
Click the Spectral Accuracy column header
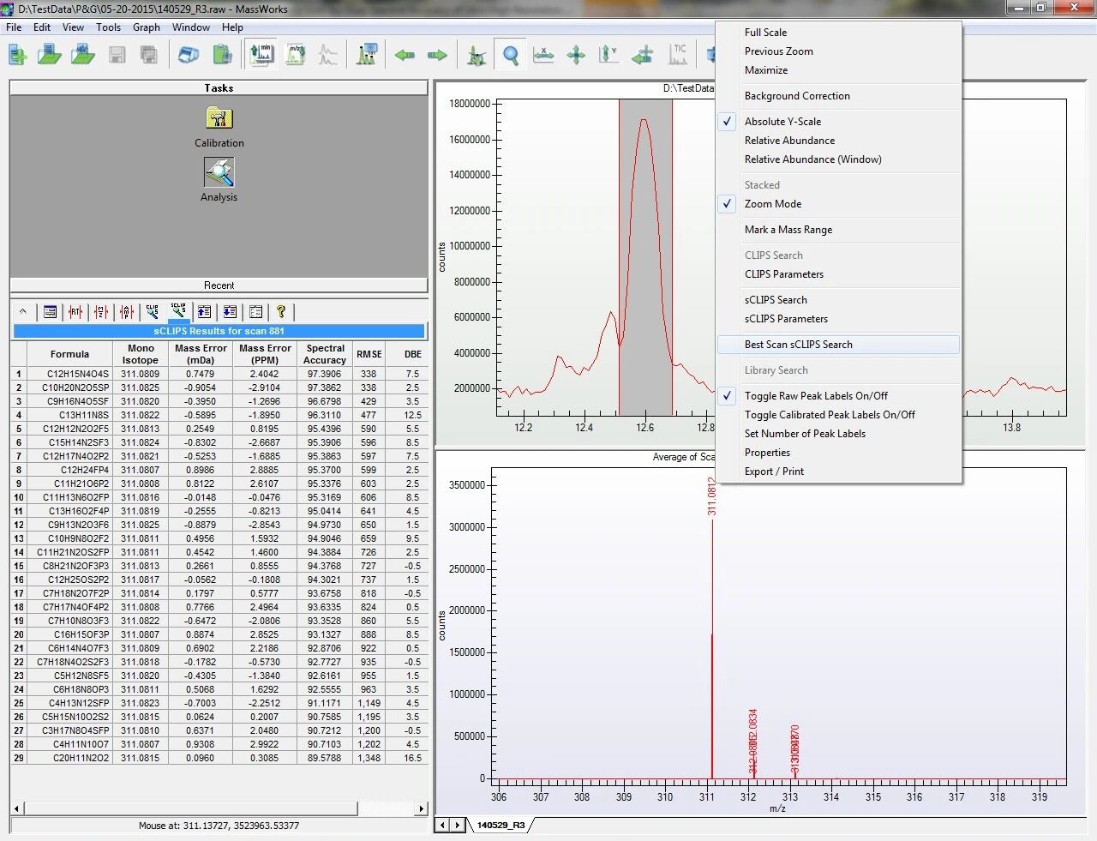coord(325,354)
